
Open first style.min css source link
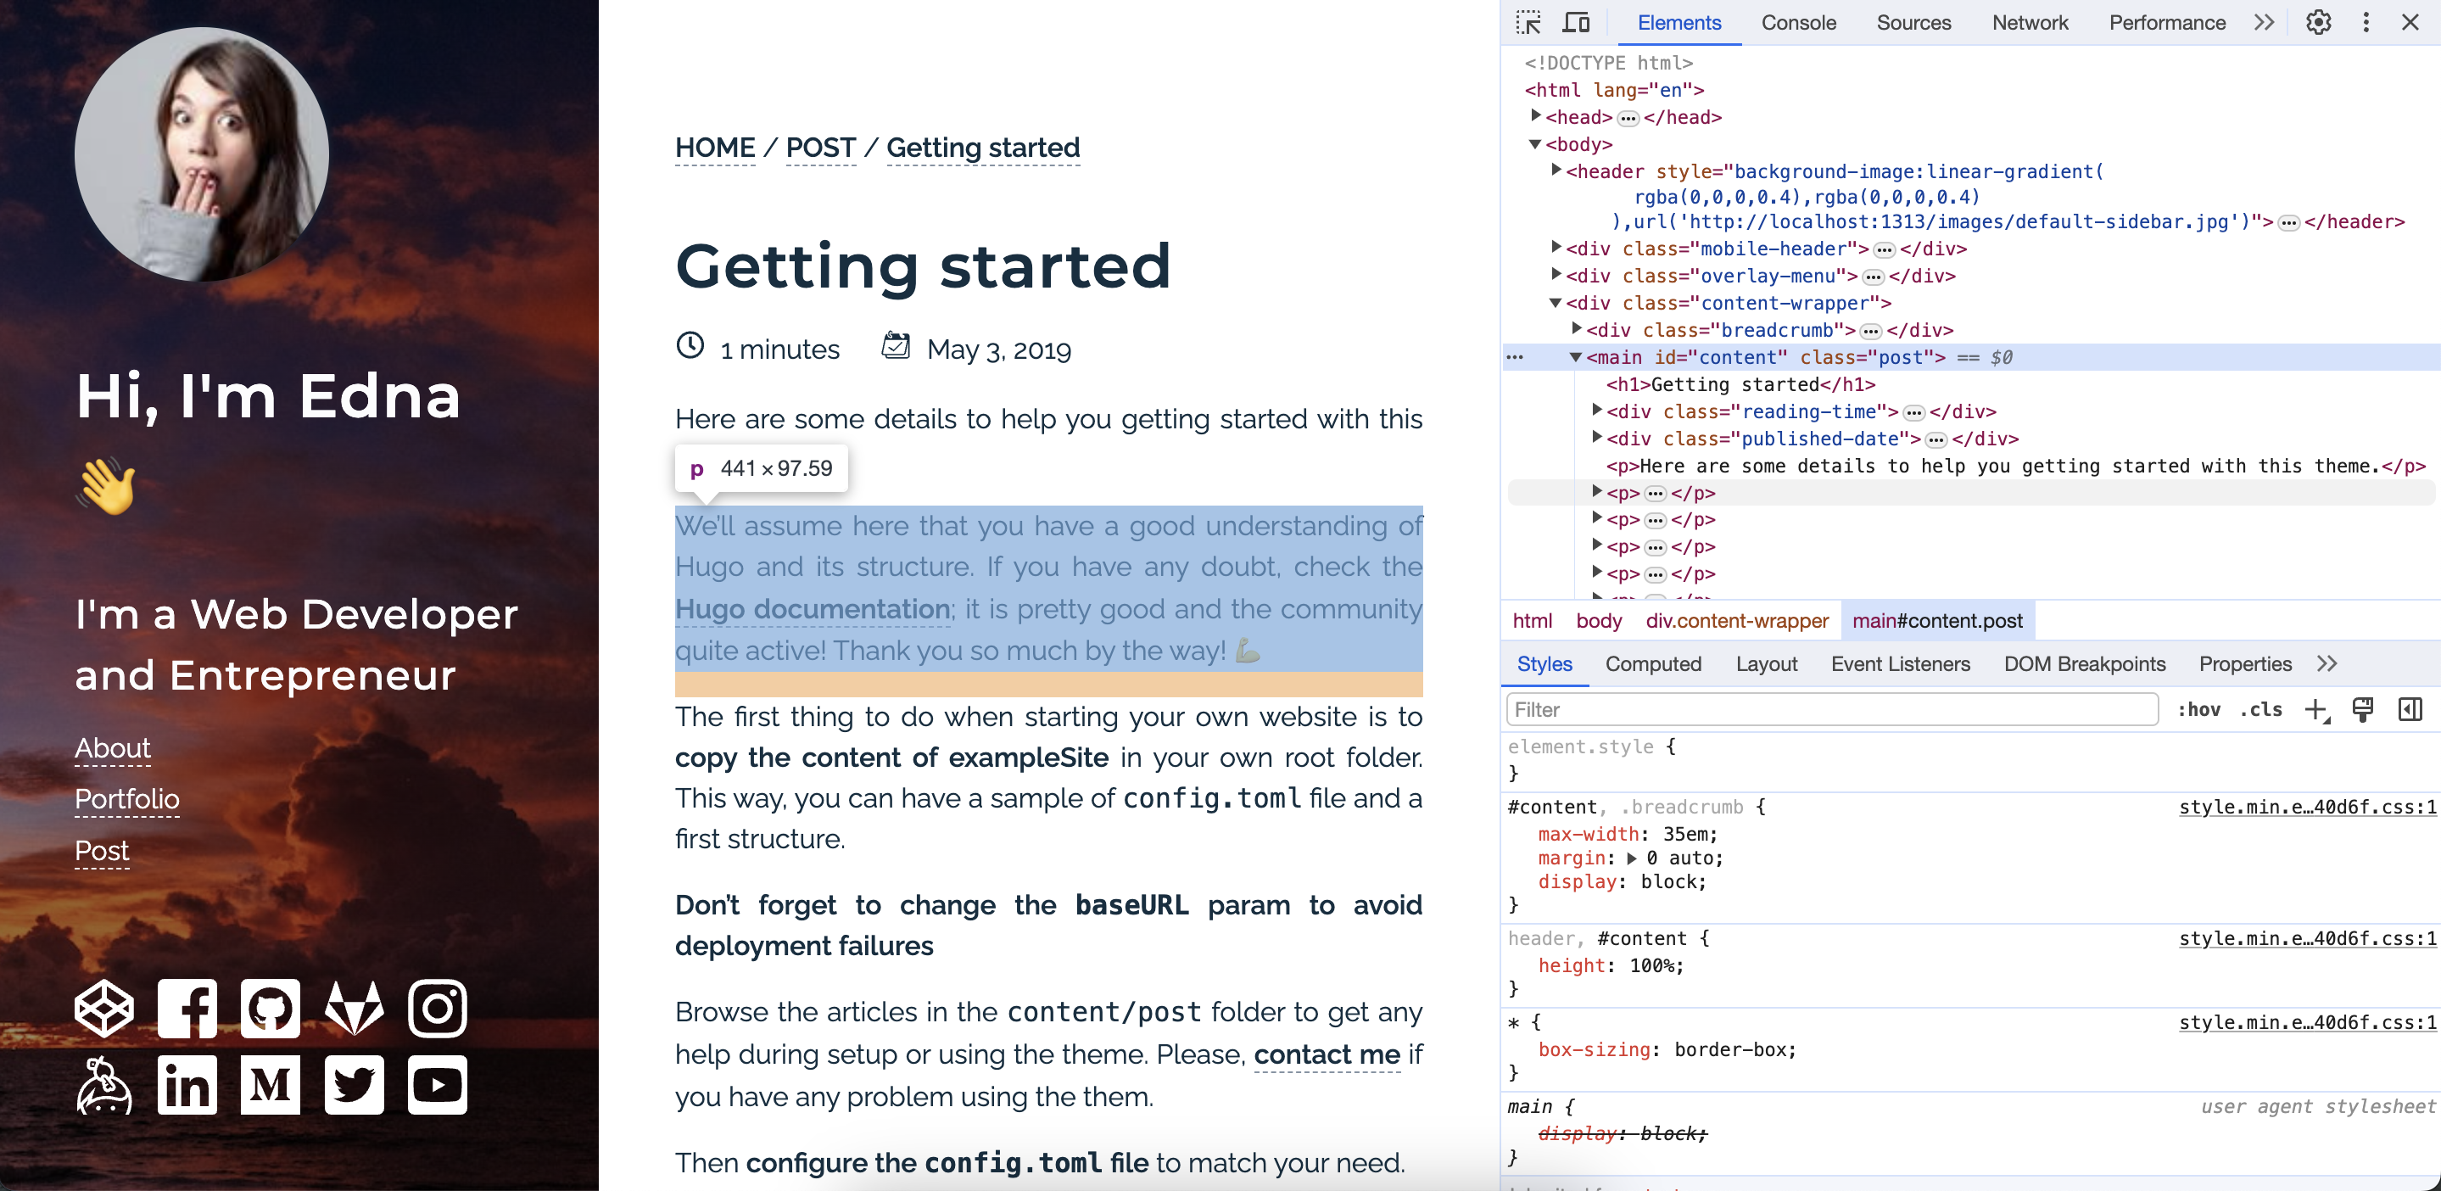tap(2307, 807)
